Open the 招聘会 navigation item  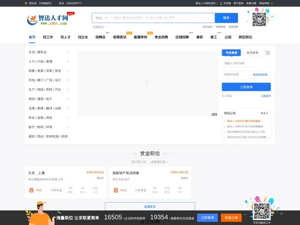100,37
